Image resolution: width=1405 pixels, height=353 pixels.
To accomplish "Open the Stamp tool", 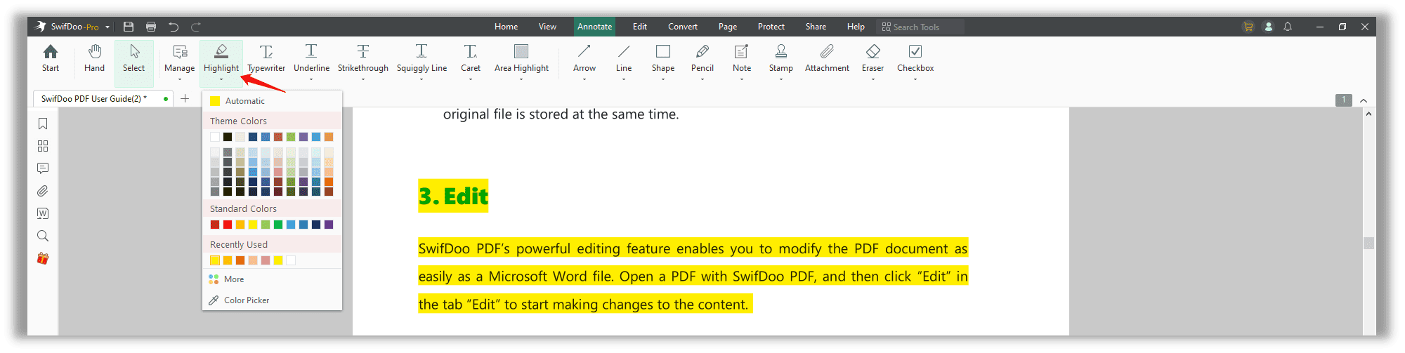I will click(x=781, y=58).
